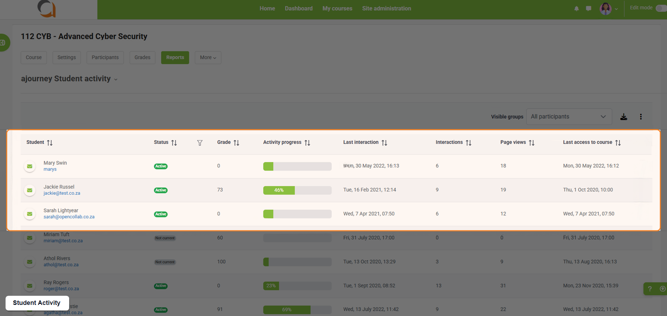This screenshot has height=316, width=667.
Task: Switch to the Course tab
Action: coord(34,58)
